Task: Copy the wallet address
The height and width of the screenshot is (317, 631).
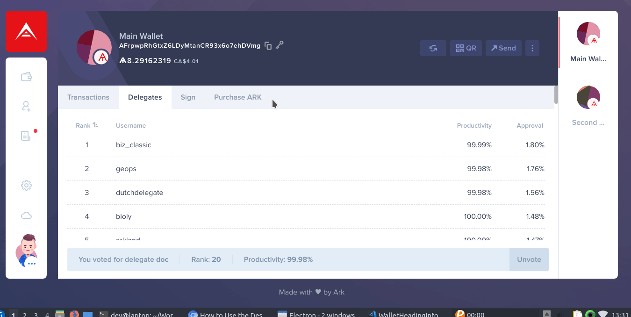Action: pyautogui.click(x=268, y=46)
